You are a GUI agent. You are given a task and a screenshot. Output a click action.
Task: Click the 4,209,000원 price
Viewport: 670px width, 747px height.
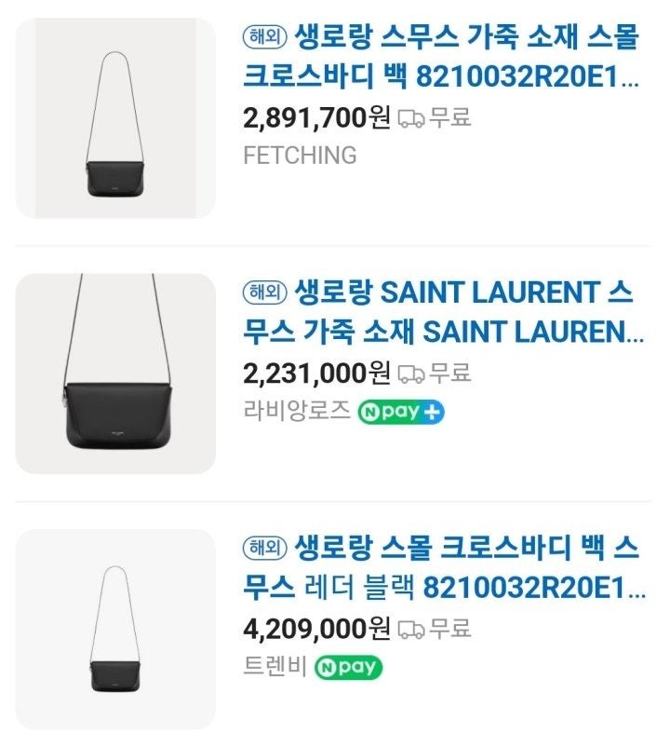pyautogui.click(x=317, y=629)
